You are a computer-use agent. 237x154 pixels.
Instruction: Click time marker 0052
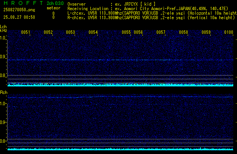(x=48, y=32)
